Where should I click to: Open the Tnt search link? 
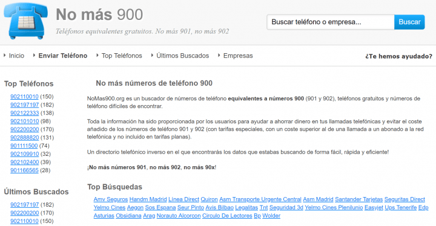[263, 207]
